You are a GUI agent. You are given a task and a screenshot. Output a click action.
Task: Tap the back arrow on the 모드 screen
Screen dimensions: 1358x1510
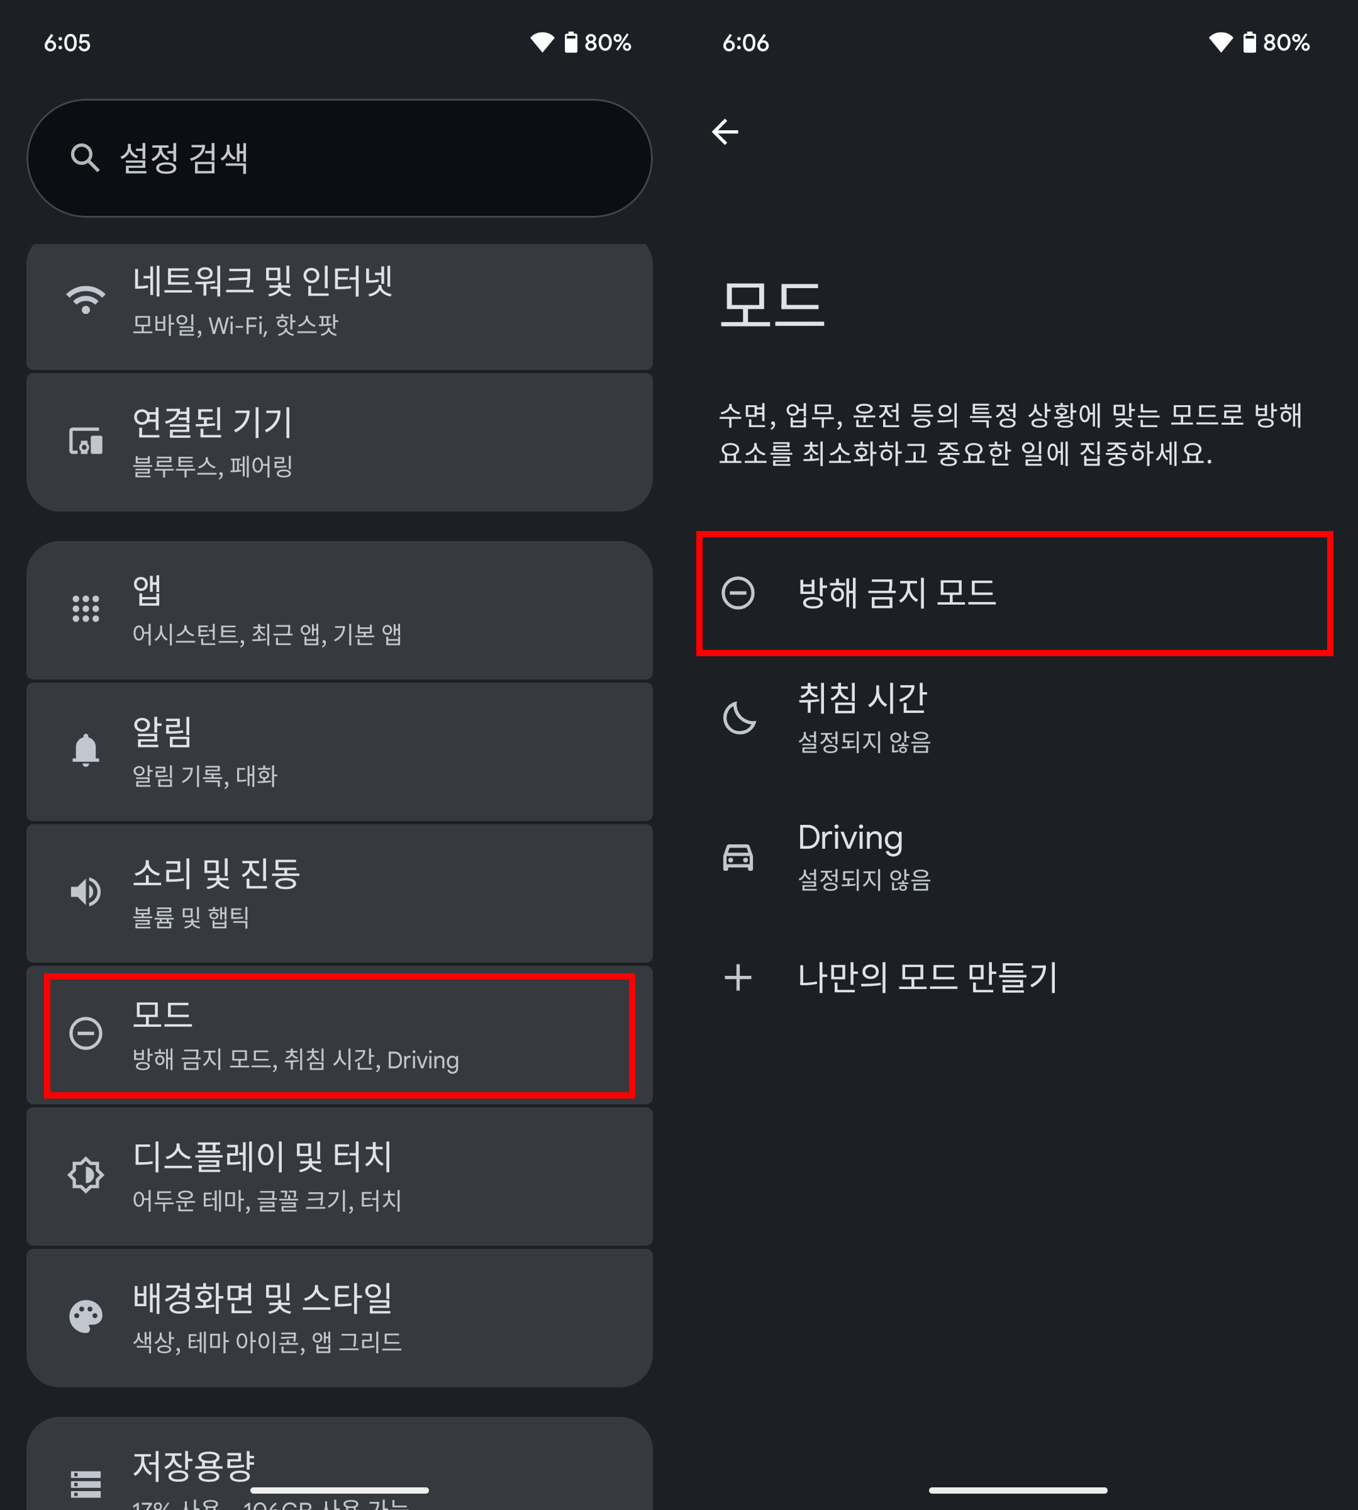725,132
